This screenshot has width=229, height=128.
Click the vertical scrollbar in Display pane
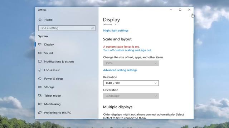coord(193,55)
